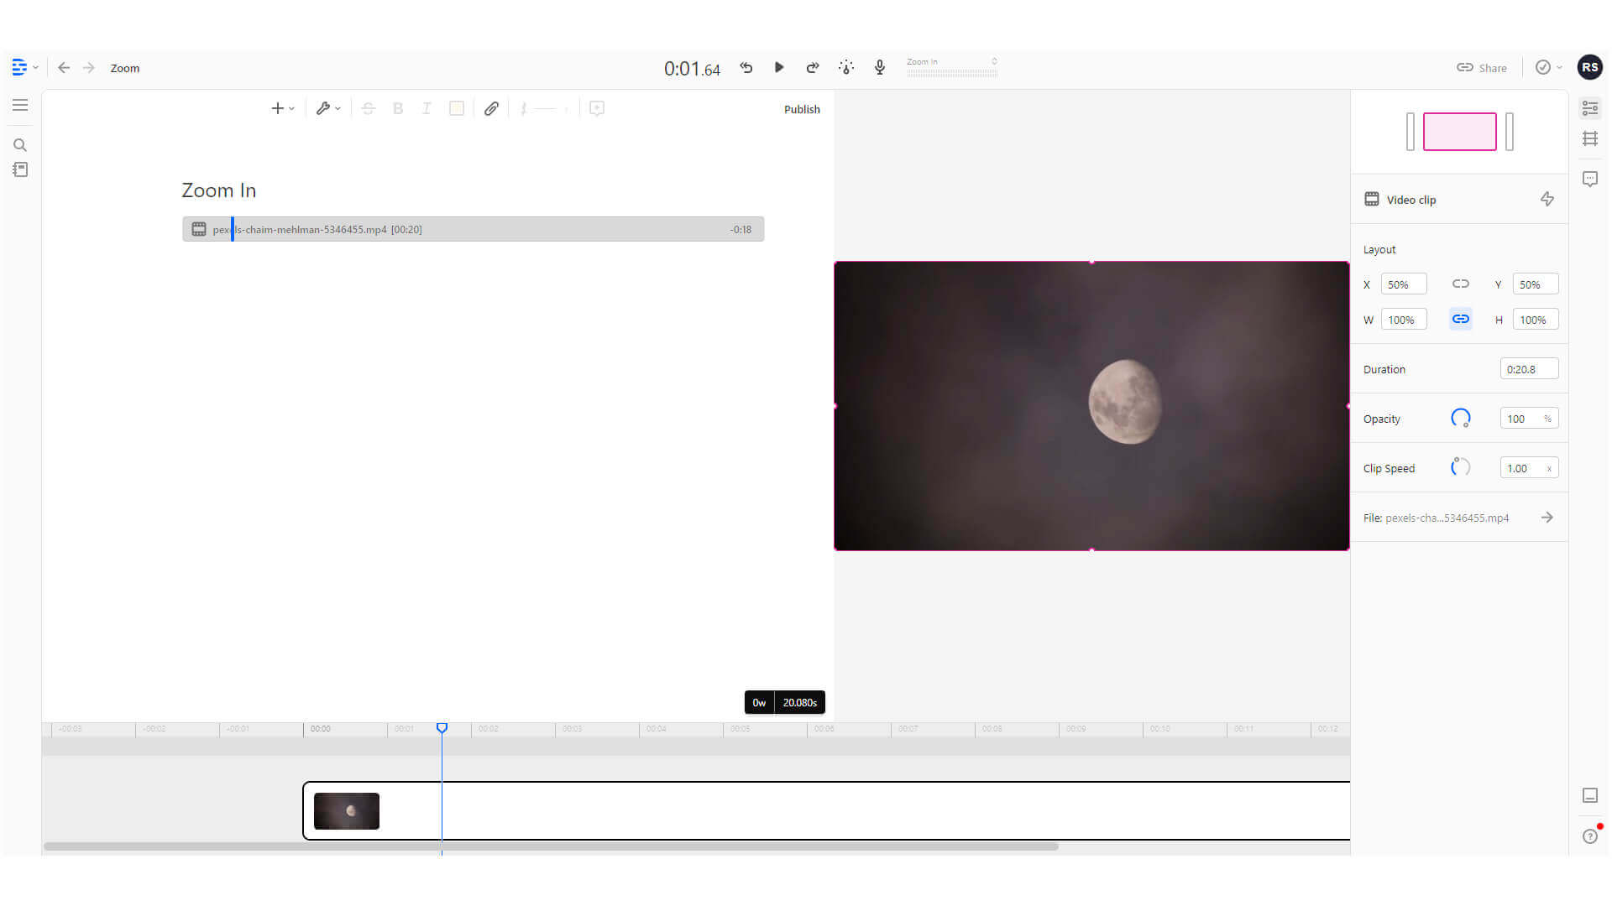Toggle italic formatting in the script toolbar
1612x906 pixels.
(427, 108)
